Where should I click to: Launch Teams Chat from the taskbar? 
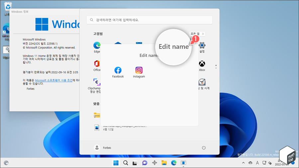click(145, 163)
